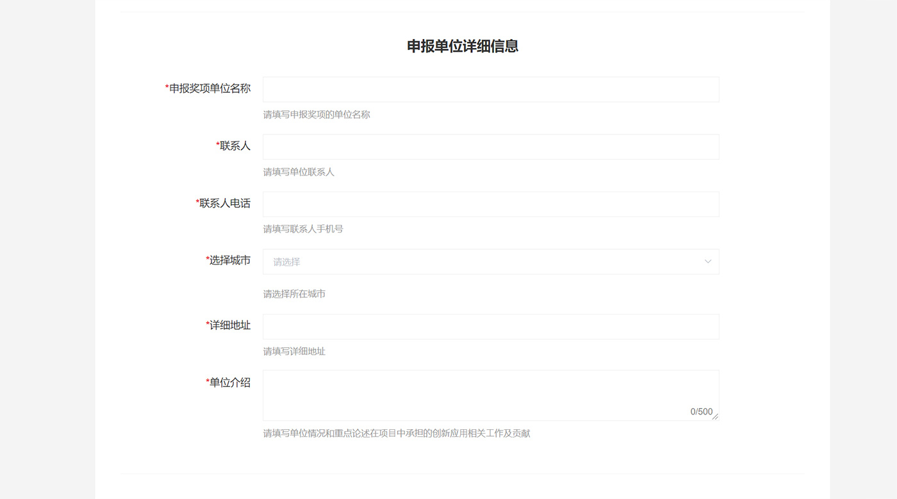Select the 详细地址 input field
Viewport: 897px width, 499px height.
(490, 327)
